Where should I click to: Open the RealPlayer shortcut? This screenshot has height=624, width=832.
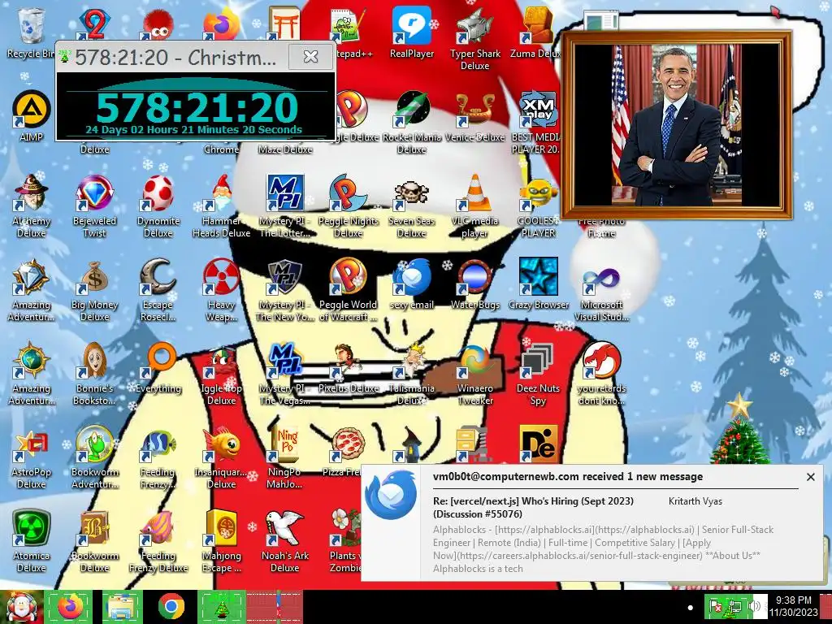[x=412, y=32]
